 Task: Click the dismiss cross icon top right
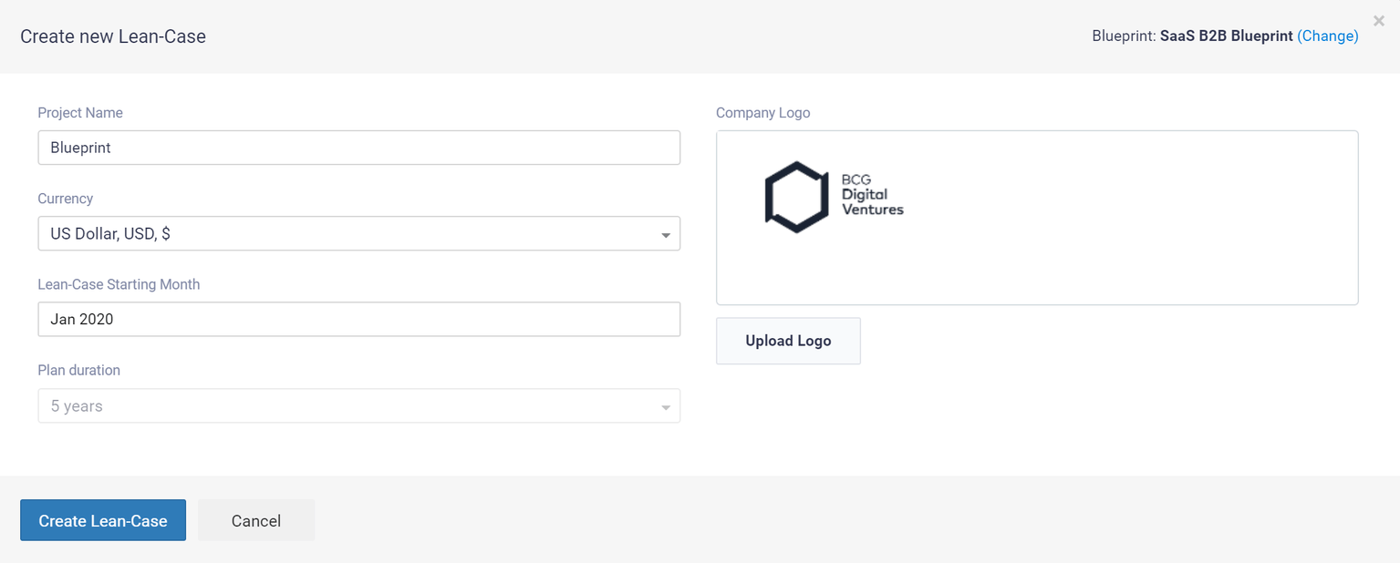click(x=1378, y=20)
